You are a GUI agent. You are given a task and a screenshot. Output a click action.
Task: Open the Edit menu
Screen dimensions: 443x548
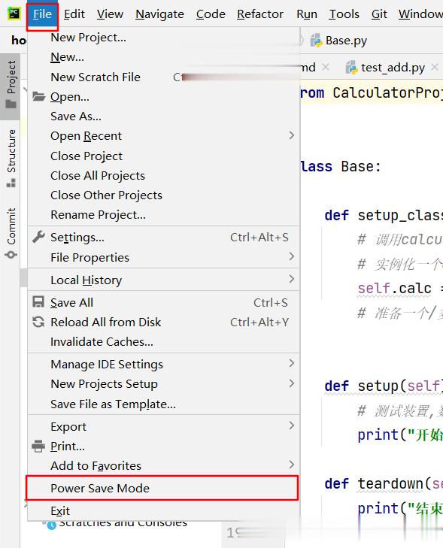point(74,14)
